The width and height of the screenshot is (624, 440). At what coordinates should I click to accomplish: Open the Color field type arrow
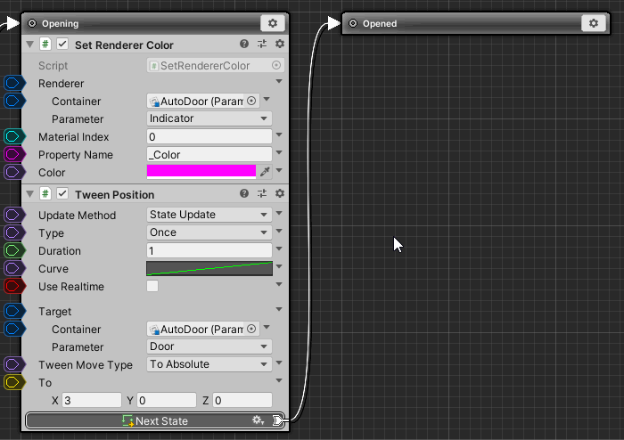tap(279, 170)
